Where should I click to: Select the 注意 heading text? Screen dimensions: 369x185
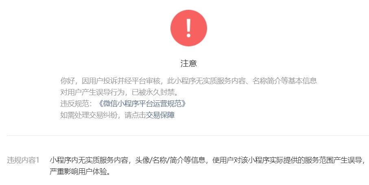point(189,63)
